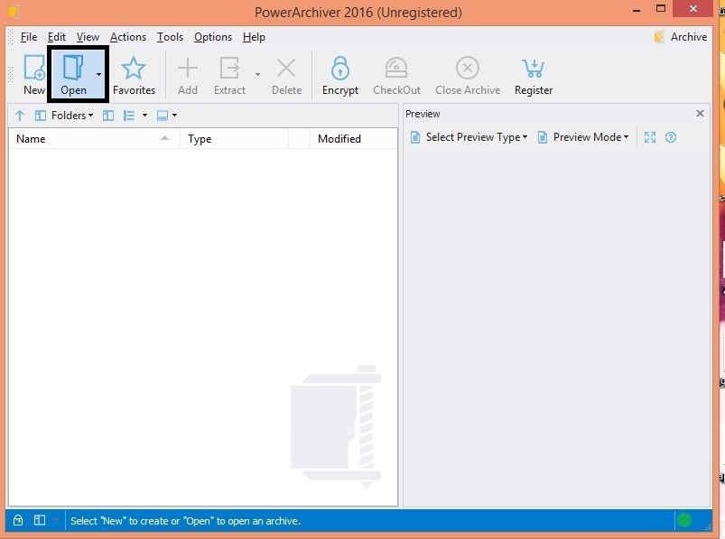725x539 pixels.
Task: Click the fullscreen preview expand icon
Action: click(x=650, y=137)
